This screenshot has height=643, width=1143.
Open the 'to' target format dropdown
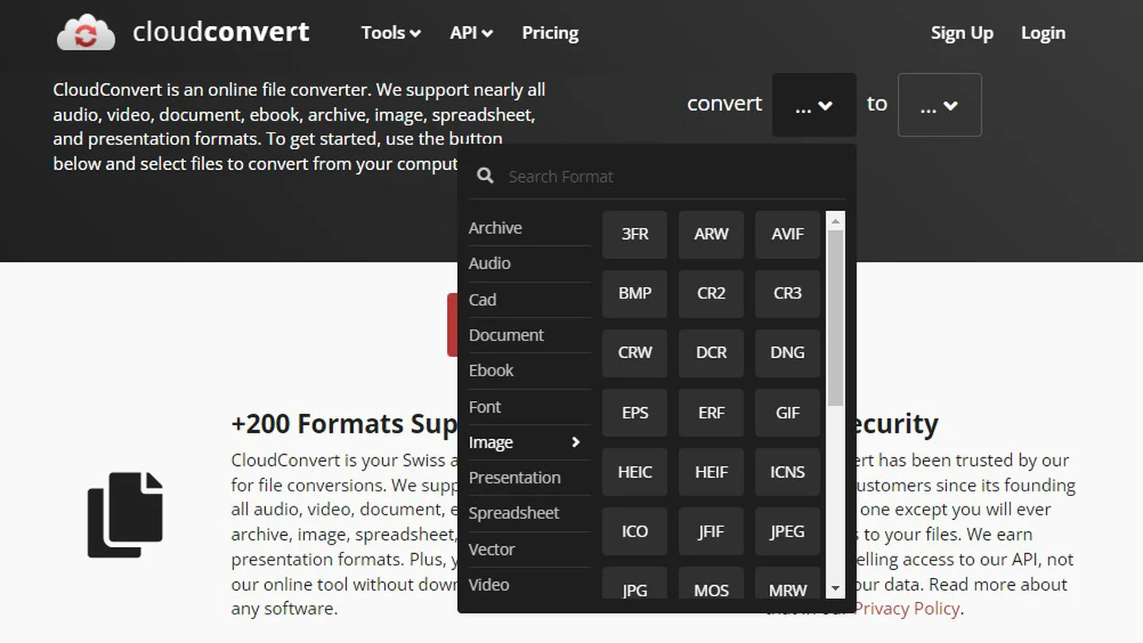(940, 105)
